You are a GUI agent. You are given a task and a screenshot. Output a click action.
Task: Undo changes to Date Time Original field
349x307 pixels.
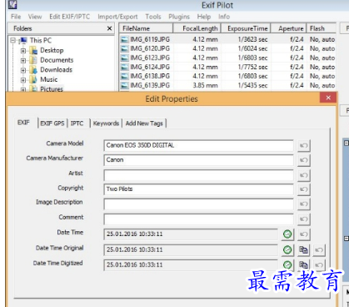(x=319, y=250)
